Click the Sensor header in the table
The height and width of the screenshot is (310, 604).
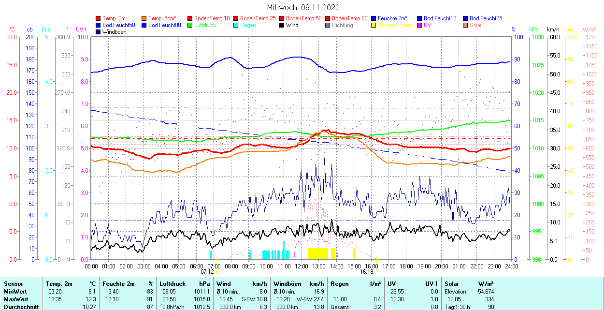tap(13, 284)
